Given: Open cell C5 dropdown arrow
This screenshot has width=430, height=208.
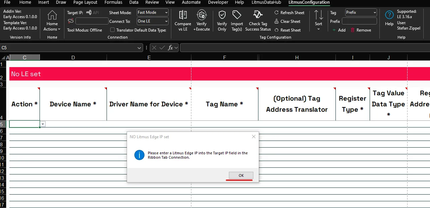Looking at the screenshot, I should click(43, 124).
